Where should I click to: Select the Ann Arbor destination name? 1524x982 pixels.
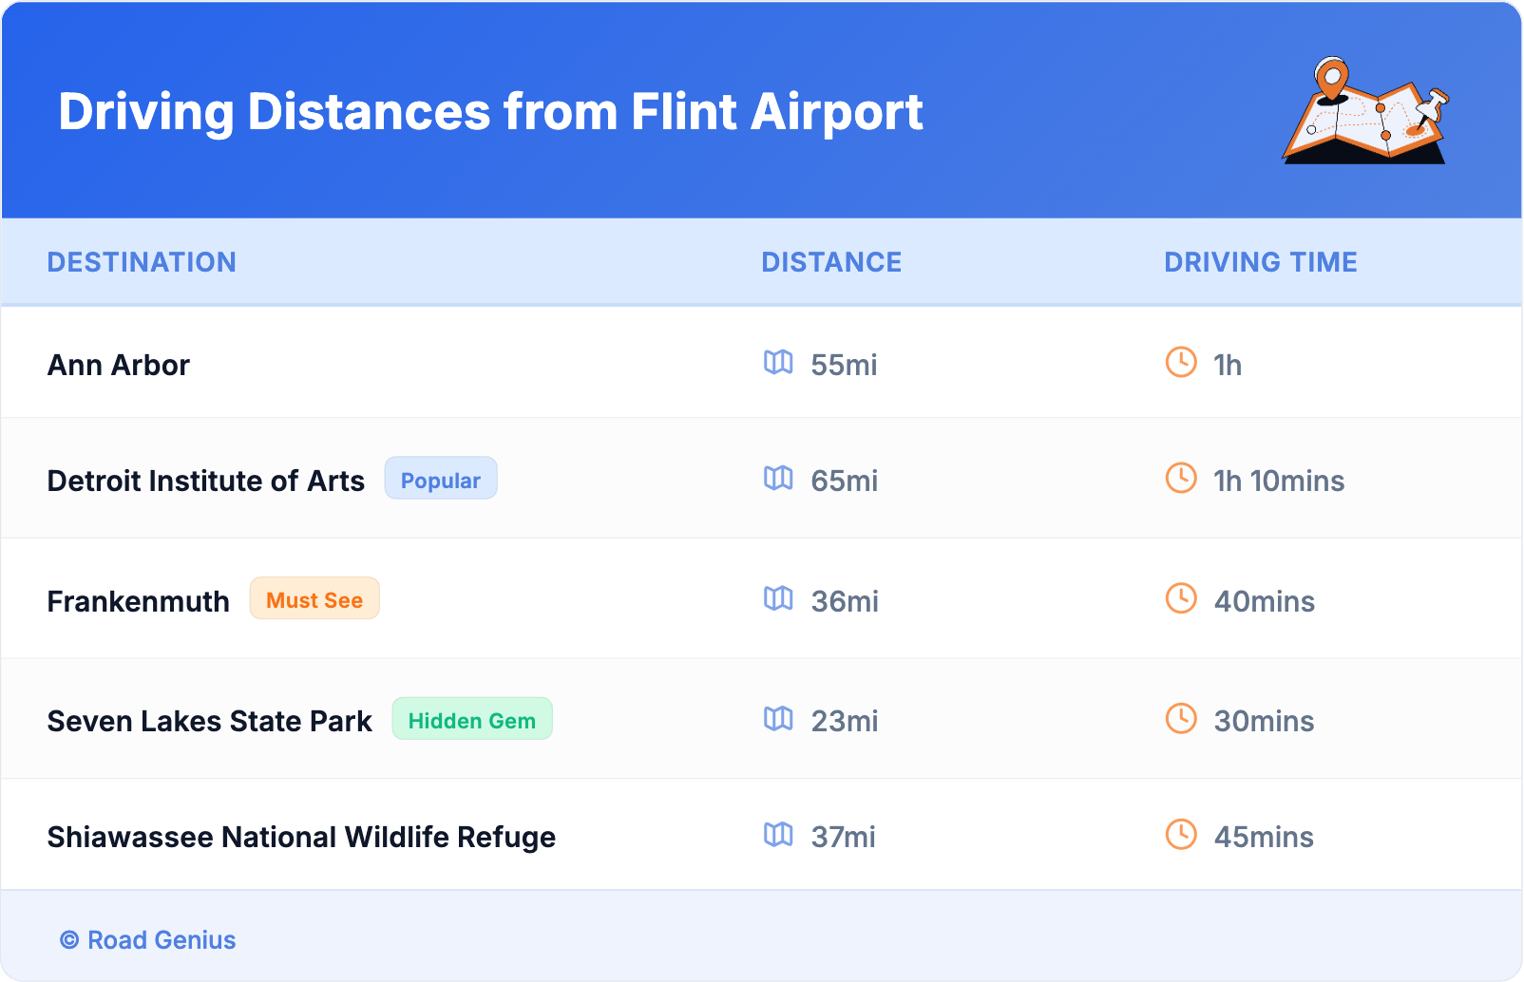tap(119, 365)
